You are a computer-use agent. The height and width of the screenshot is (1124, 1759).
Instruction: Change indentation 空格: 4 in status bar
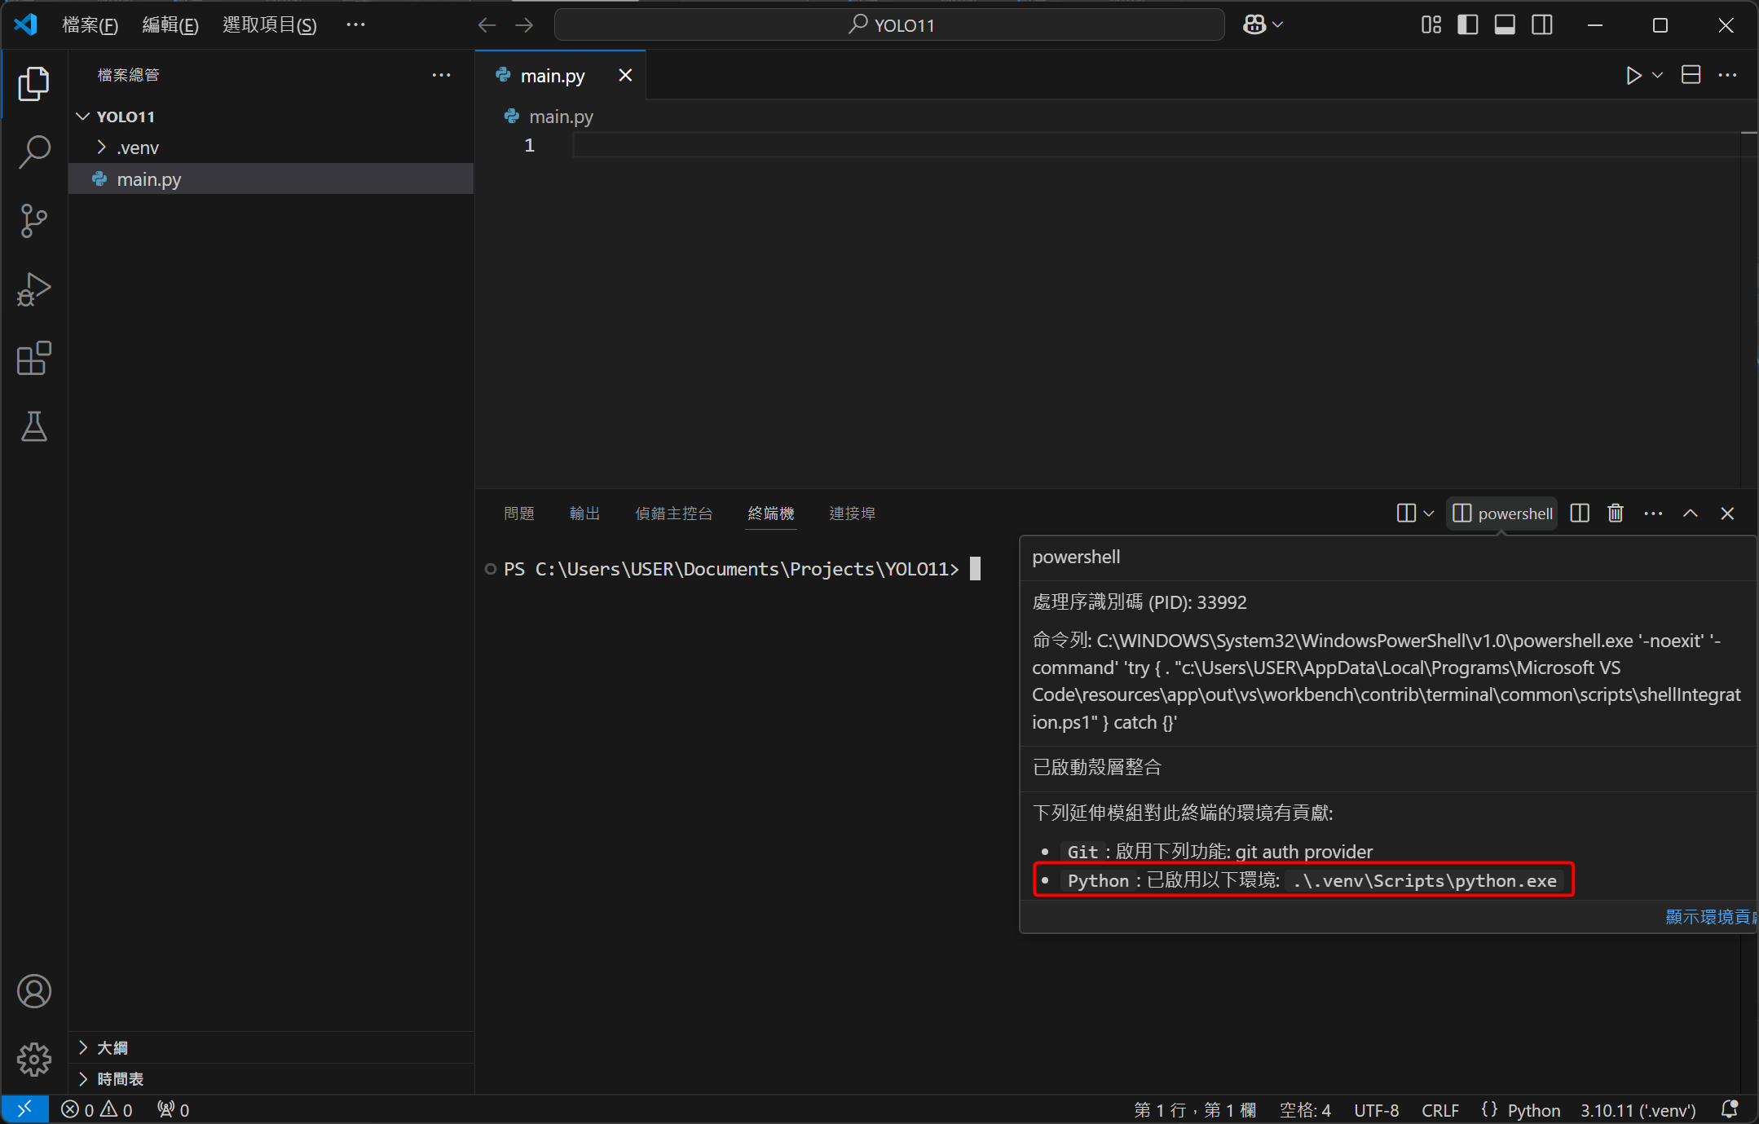coord(1305,1109)
